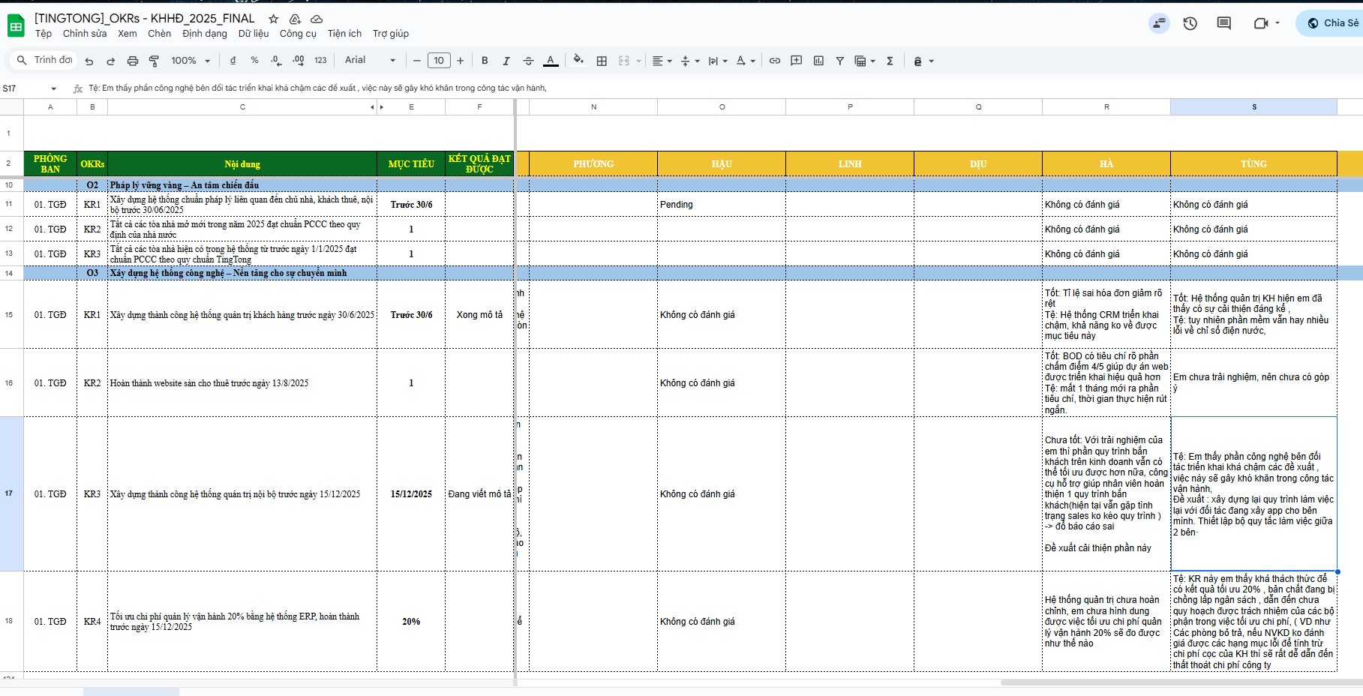The height and width of the screenshot is (696, 1363).
Task: Open version history clock icon
Action: point(1190,23)
